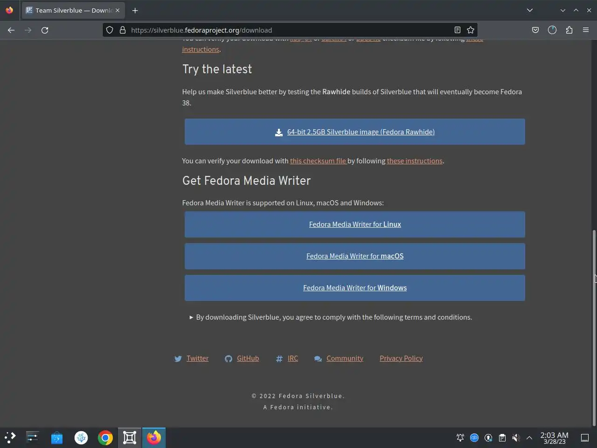597x448 pixels.
Task: Click the GitHub octocat icon
Action: [x=229, y=359]
